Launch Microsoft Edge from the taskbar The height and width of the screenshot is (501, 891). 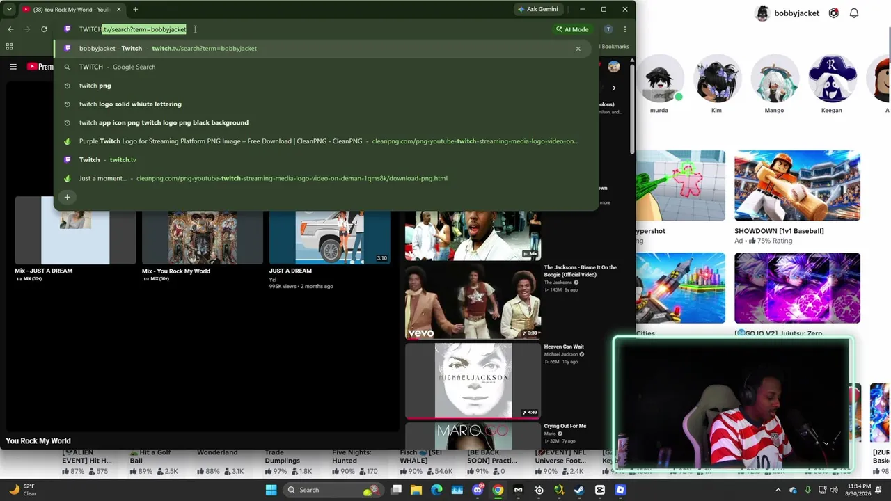coord(436,490)
